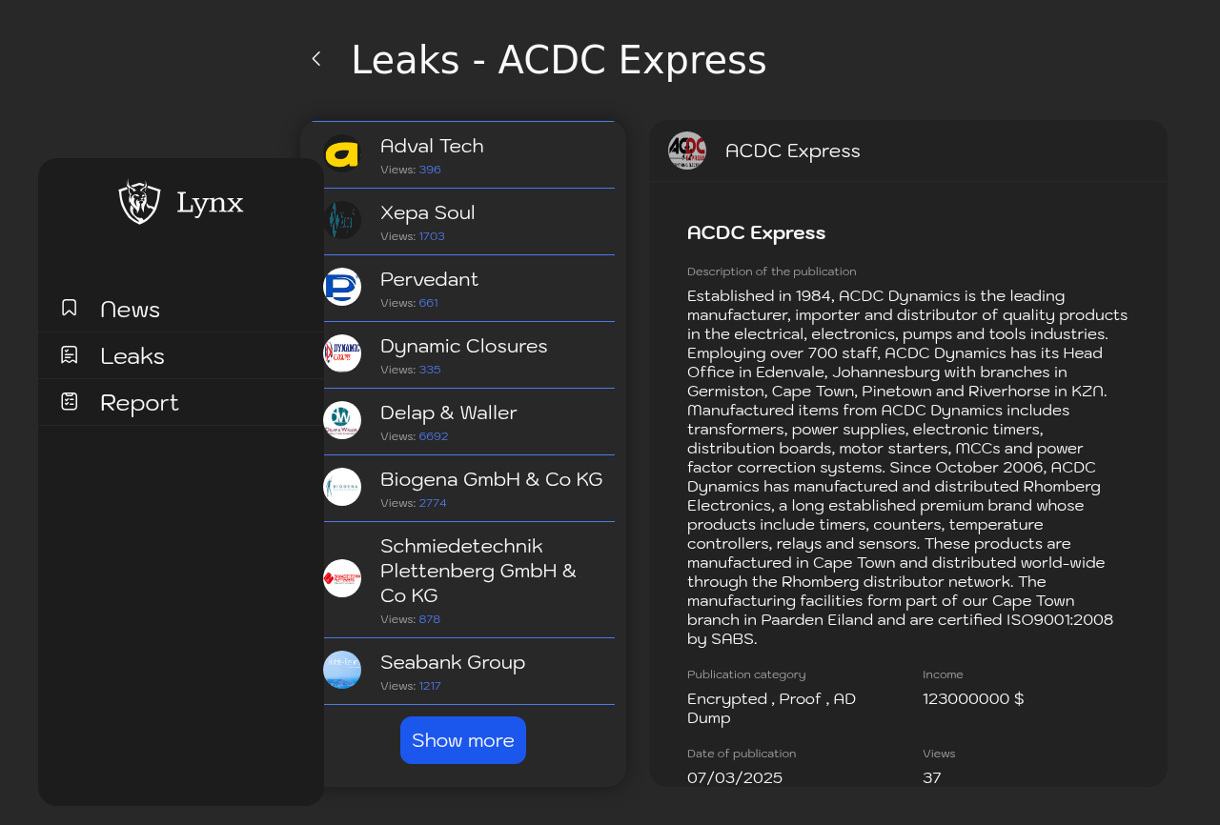1220x825 pixels.
Task: Go back with the left chevron arrow
Action: click(x=316, y=59)
